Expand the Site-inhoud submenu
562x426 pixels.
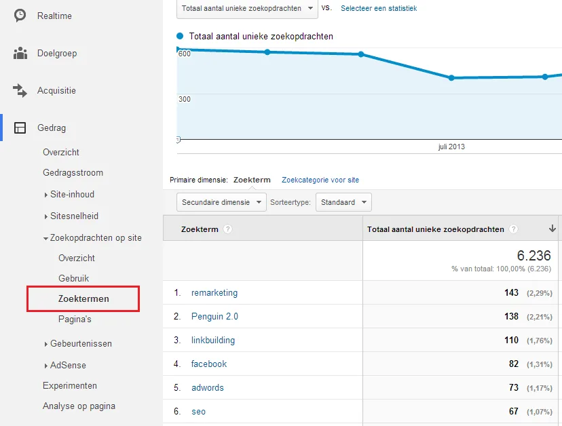coord(72,194)
